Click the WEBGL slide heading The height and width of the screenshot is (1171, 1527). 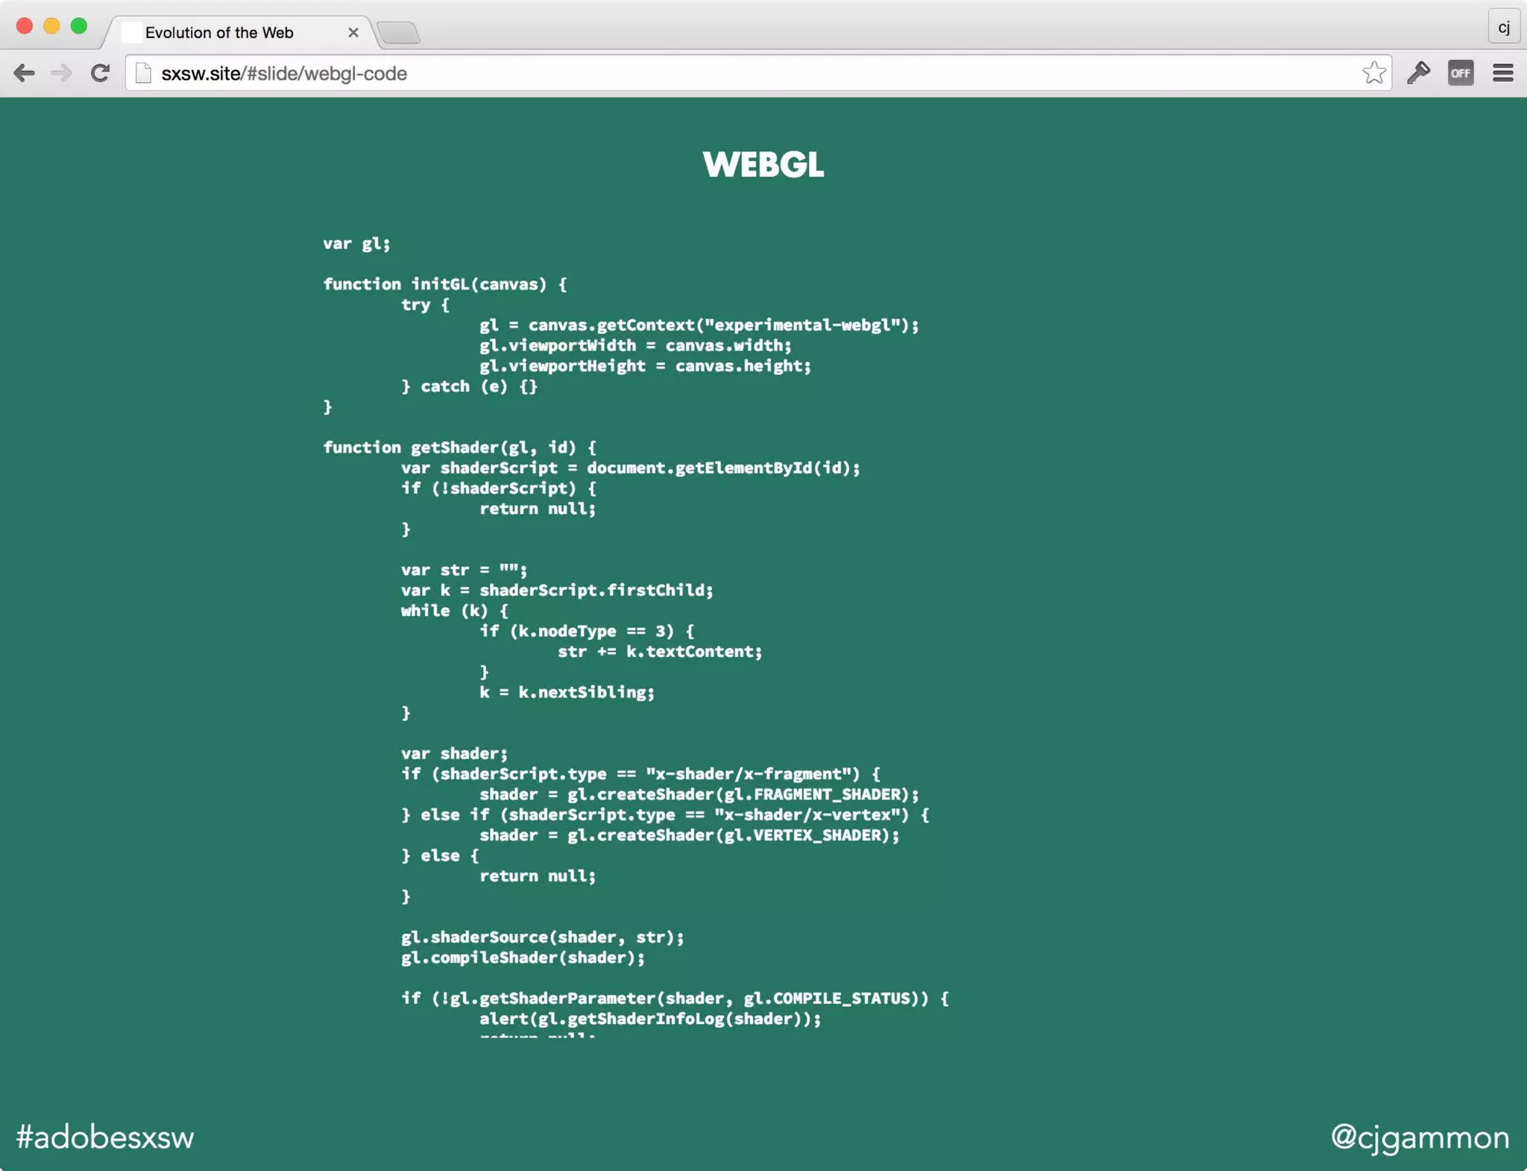click(763, 165)
